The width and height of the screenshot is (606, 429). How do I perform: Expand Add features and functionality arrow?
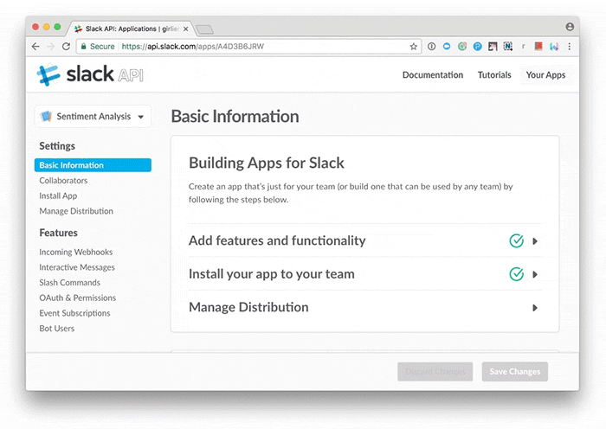point(535,241)
